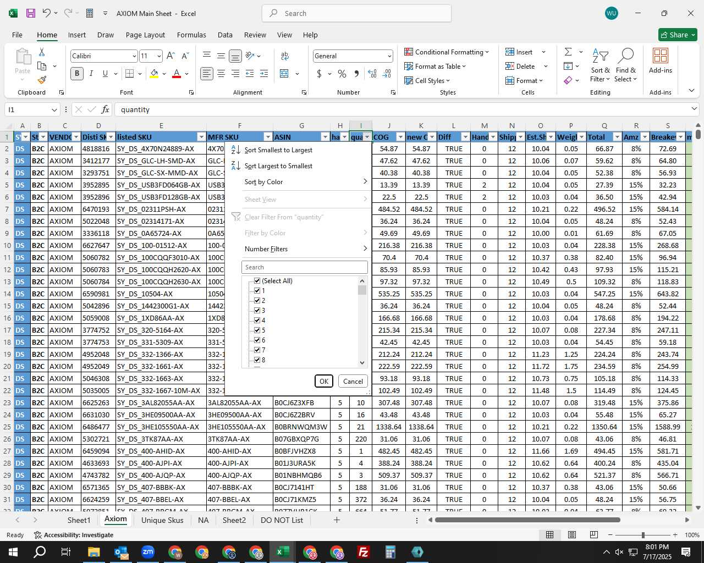Decrease font size with smaller A icon
Image resolution: width=704 pixels, height=563 pixels.
[185, 56]
